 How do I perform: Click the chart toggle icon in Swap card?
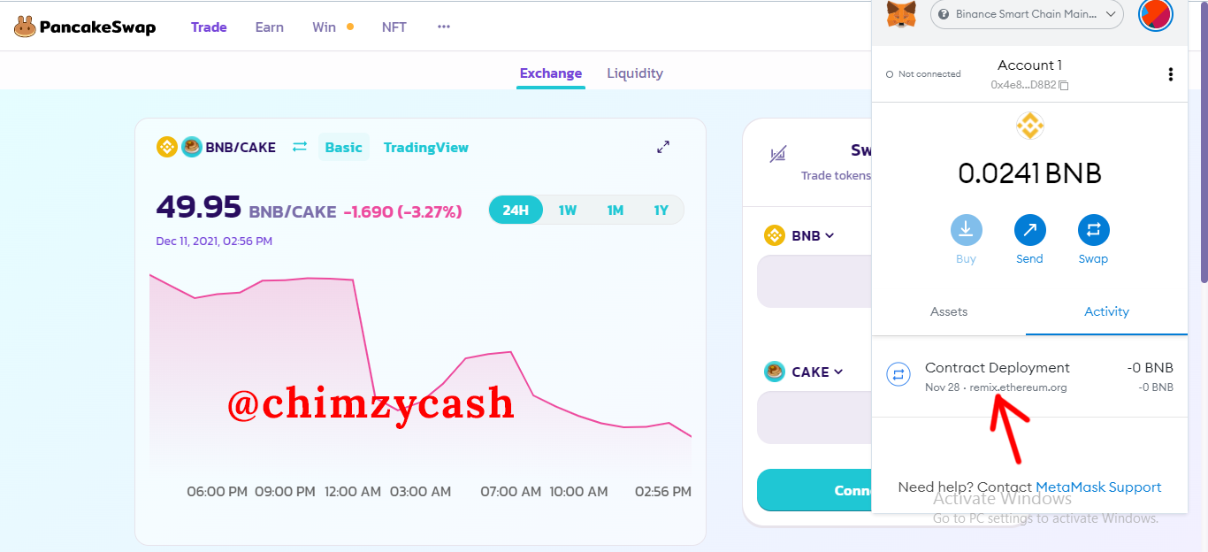tap(777, 156)
